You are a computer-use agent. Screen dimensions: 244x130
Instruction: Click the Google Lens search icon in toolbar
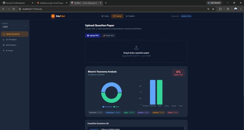tap(228, 9)
